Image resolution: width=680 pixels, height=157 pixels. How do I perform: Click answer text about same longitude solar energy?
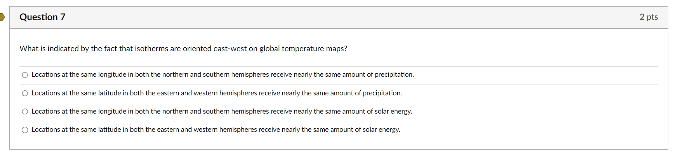pyautogui.click(x=222, y=111)
